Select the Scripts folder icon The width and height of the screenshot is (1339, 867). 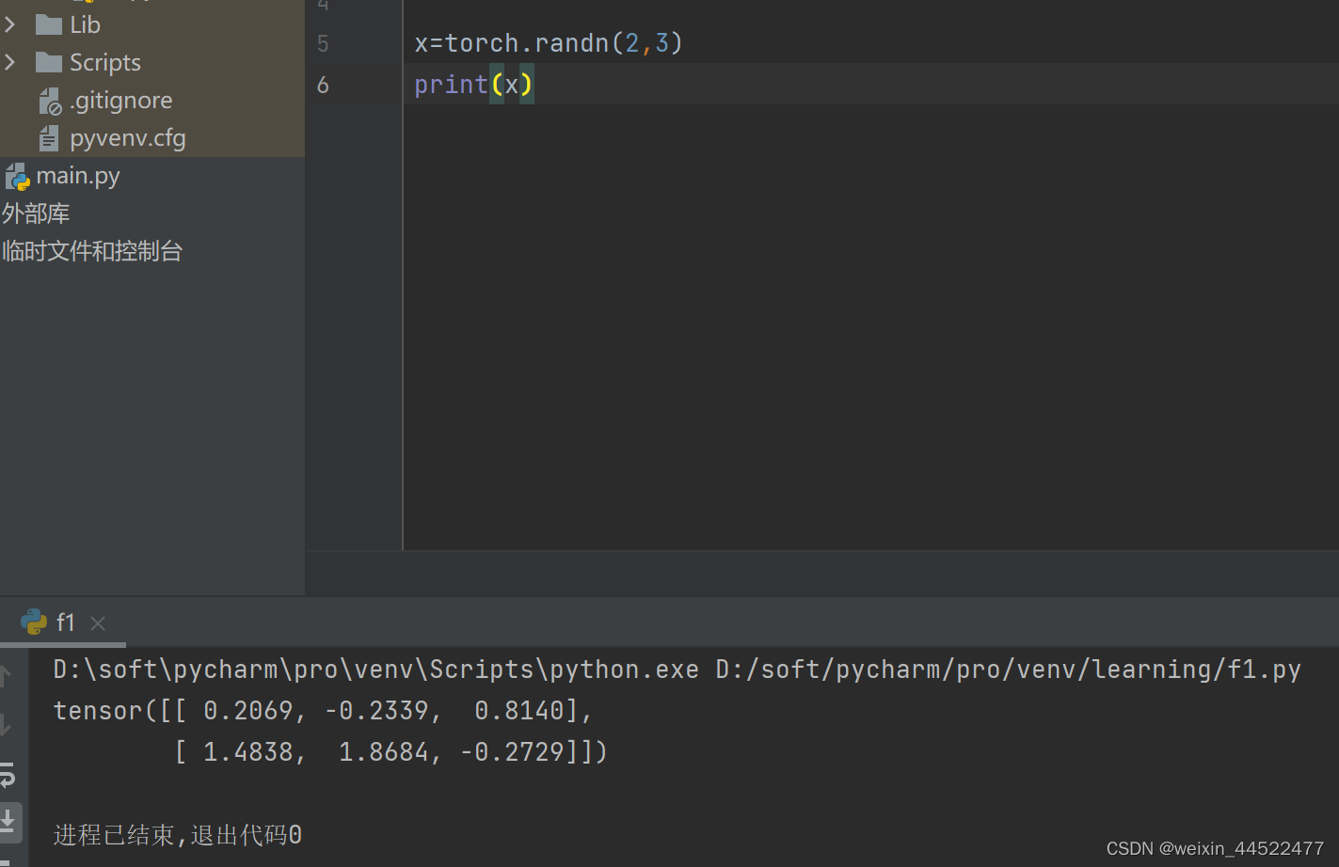click(49, 62)
